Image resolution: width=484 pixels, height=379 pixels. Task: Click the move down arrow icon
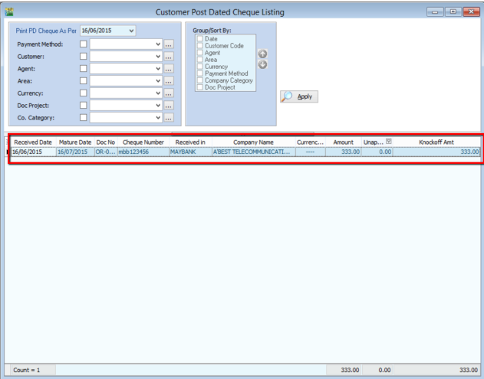pyautogui.click(x=262, y=64)
